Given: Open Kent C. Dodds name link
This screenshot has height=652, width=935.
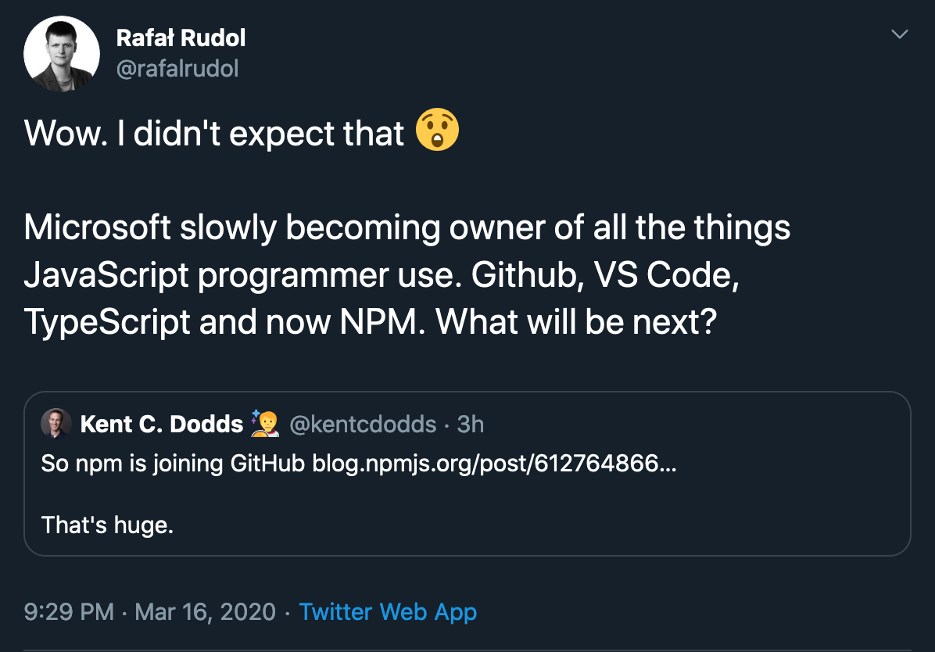Looking at the screenshot, I should [162, 425].
